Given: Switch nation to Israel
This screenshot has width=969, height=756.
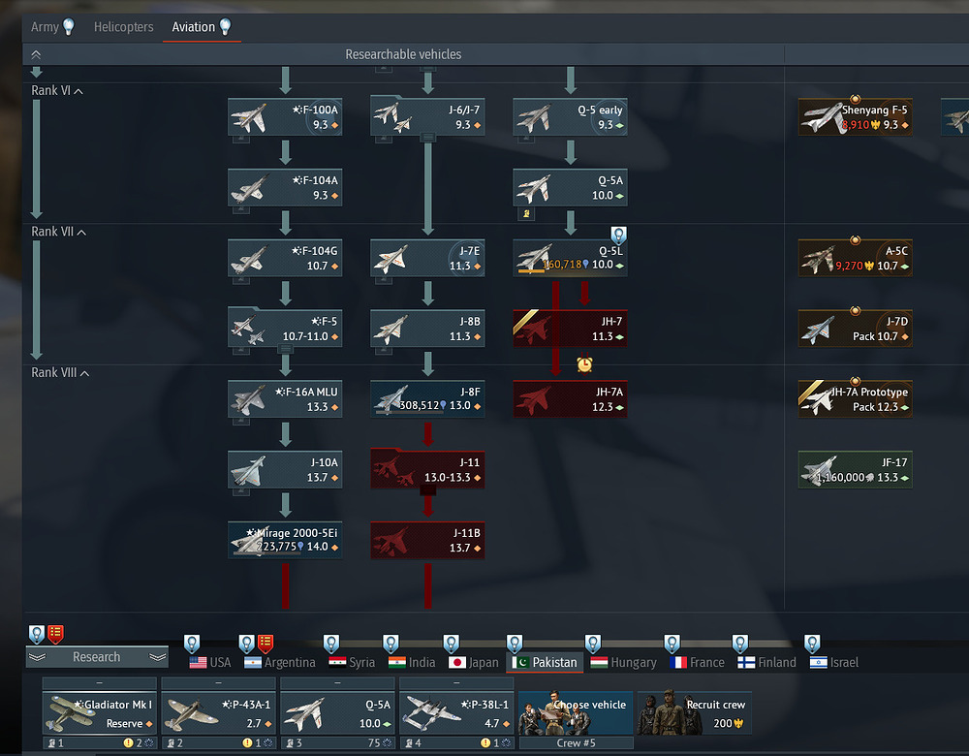Looking at the screenshot, I should click(833, 663).
